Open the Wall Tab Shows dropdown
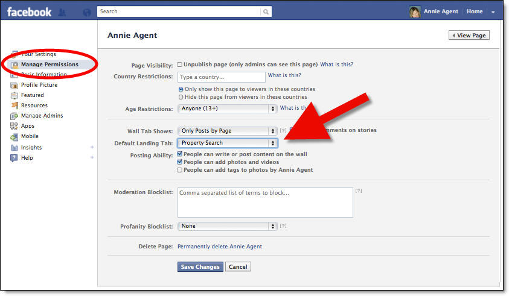Image resolution: width=509 pixels, height=296 pixels. [x=227, y=131]
